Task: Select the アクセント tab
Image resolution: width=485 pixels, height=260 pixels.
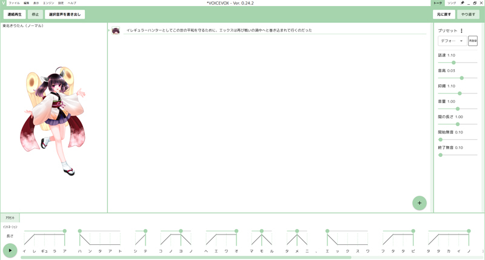Action: [x=10, y=218]
